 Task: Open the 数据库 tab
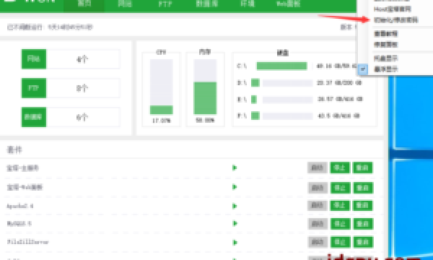[x=206, y=4]
